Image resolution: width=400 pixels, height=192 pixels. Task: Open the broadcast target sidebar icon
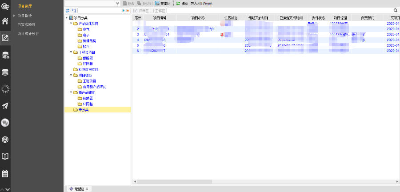click(5, 140)
